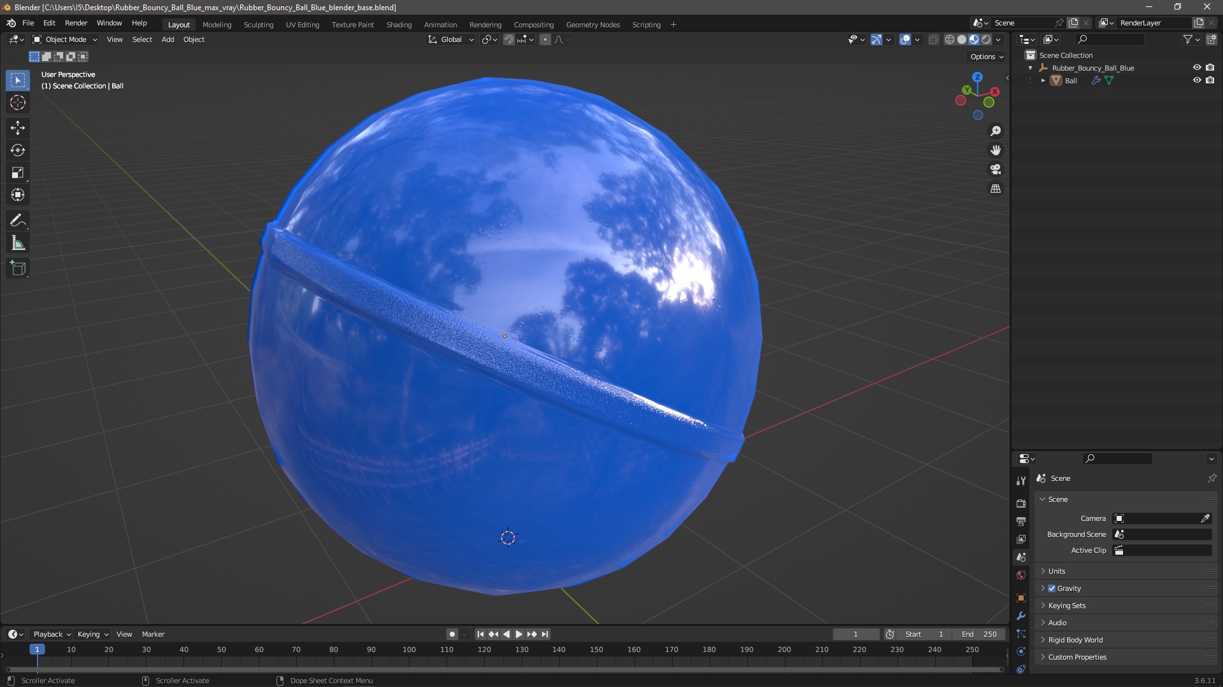The image size is (1223, 687).
Task: Open the viewport Add menu
Action: tap(168, 39)
